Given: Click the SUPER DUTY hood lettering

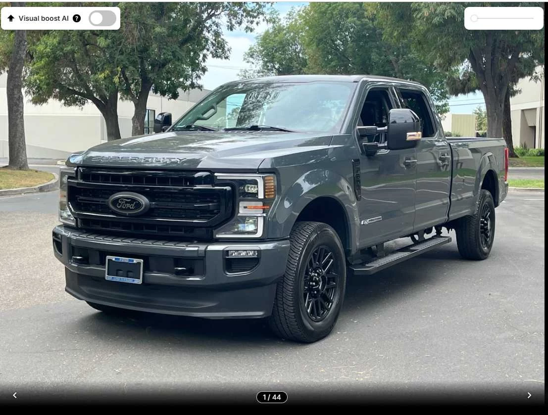Looking at the screenshot, I should pos(139,160).
